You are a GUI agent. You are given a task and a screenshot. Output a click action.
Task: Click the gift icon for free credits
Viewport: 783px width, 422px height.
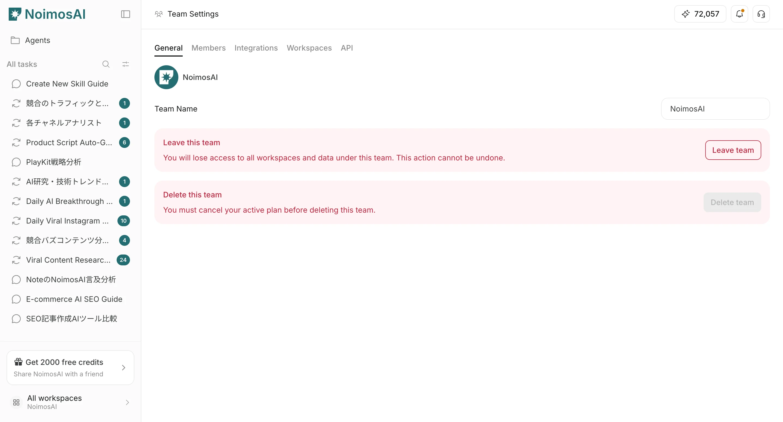(x=18, y=362)
